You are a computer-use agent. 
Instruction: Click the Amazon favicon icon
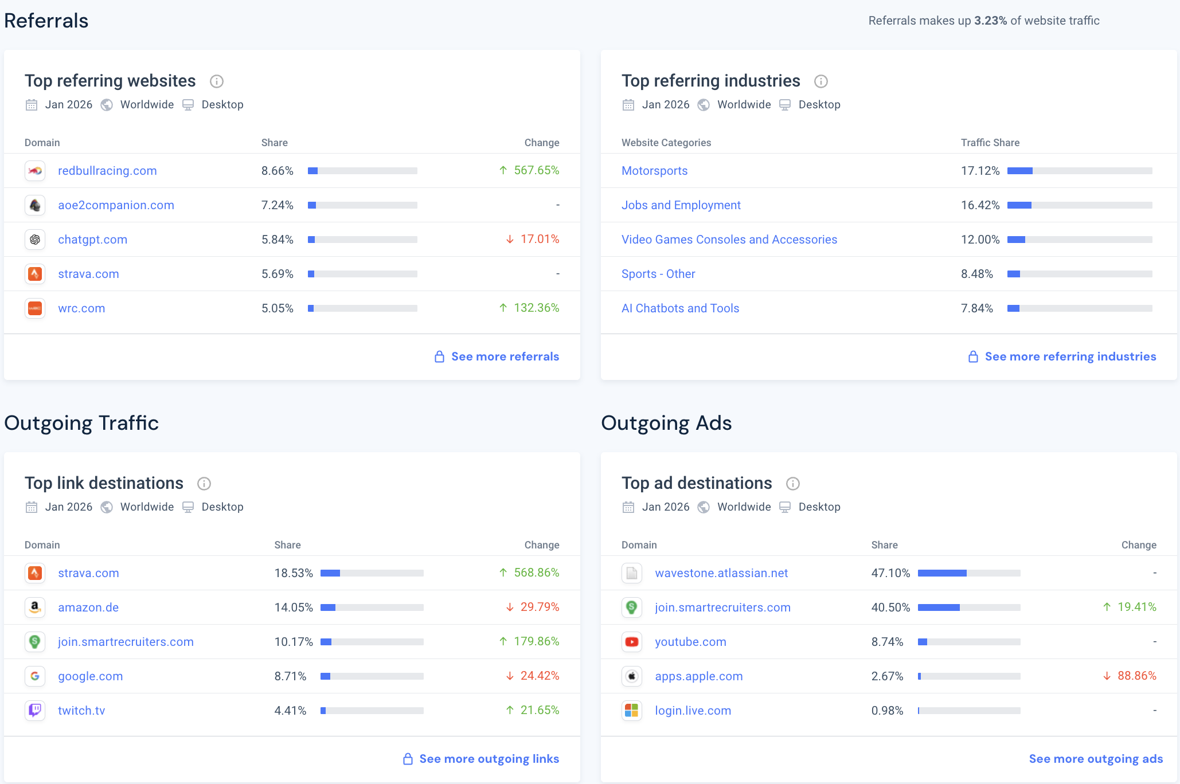click(35, 607)
